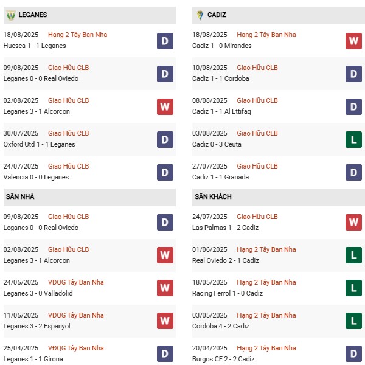This screenshot has height=365, width=365.
Task: Click the D badge for Huesca 1-1 Leganes
Action: click(165, 41)
